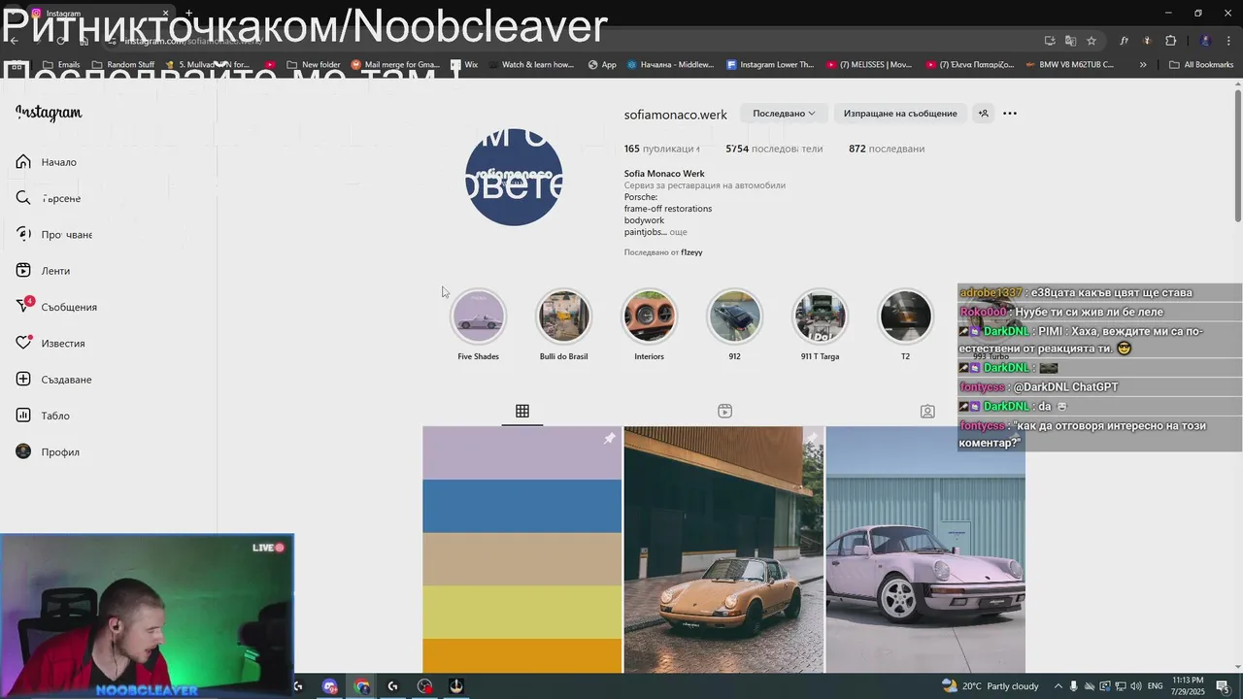1243x699 pixels.
Task: Open the 5754 последователи followers list
Action: point(774,149)
